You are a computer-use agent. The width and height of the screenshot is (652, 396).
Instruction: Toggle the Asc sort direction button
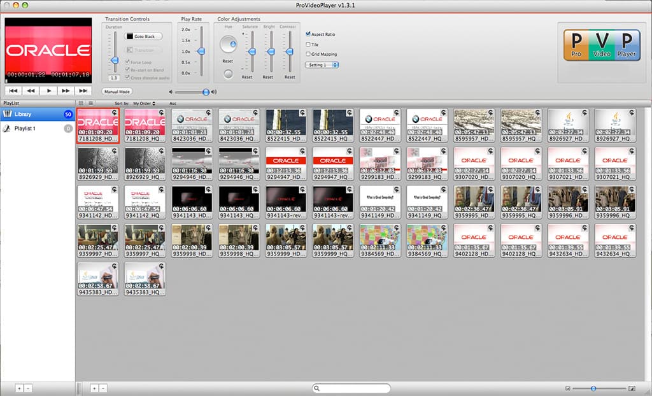(x=173, y=103)
